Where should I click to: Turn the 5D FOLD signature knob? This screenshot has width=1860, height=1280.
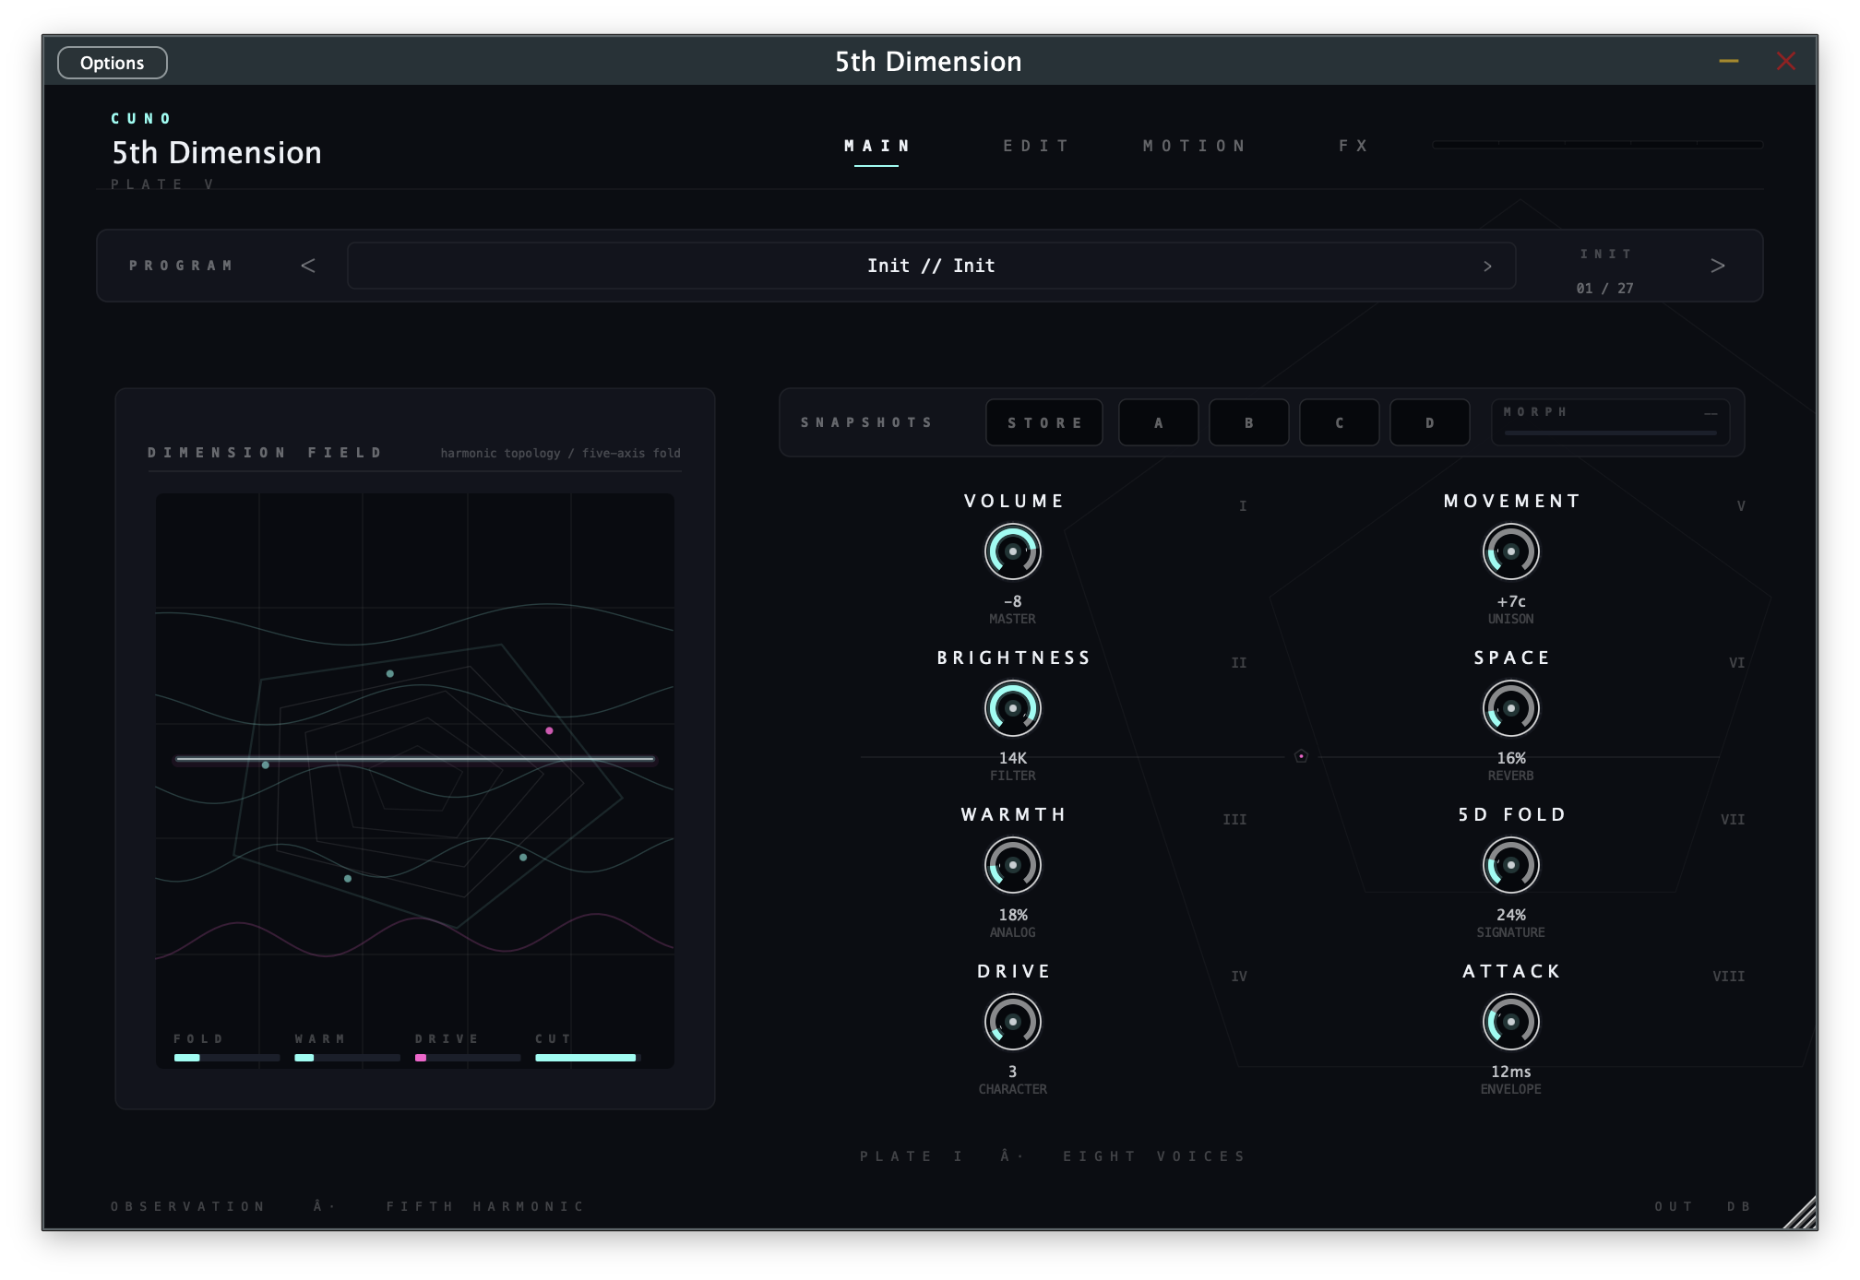click(1510, 864)
